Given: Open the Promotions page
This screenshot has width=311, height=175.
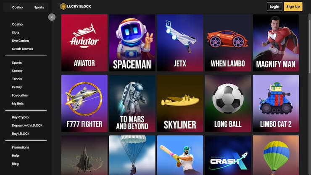Looking at the screenshot, I should [x=21, y=147].
